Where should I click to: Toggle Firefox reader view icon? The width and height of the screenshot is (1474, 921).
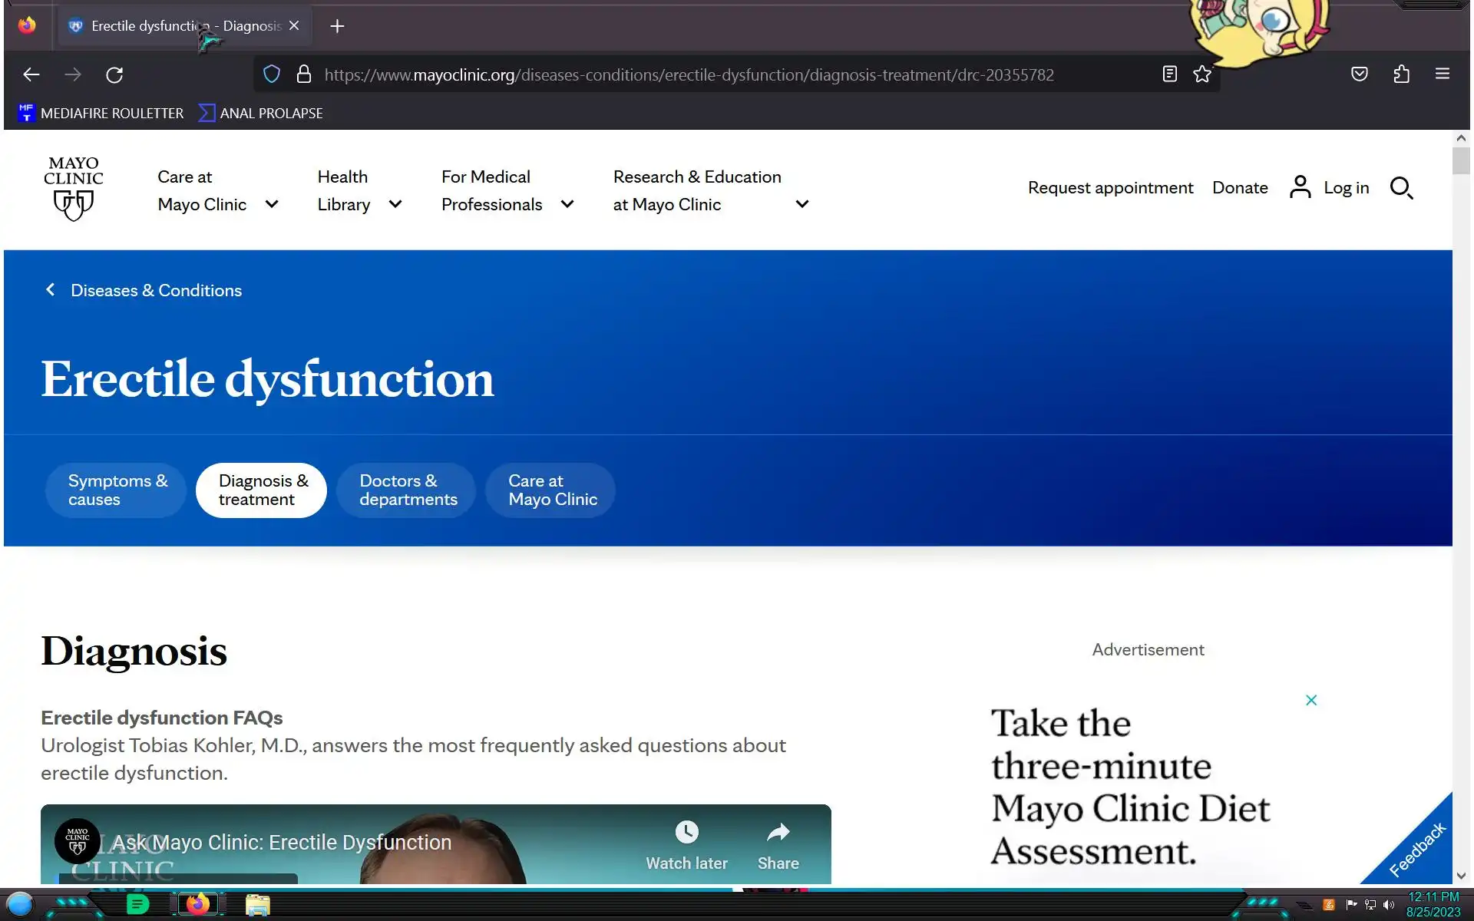1169,74
